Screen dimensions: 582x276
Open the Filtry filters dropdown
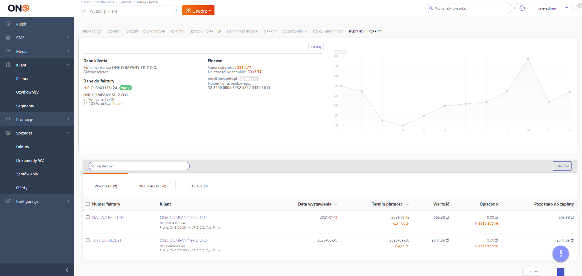pyautogui.click(x=562, y=166)
